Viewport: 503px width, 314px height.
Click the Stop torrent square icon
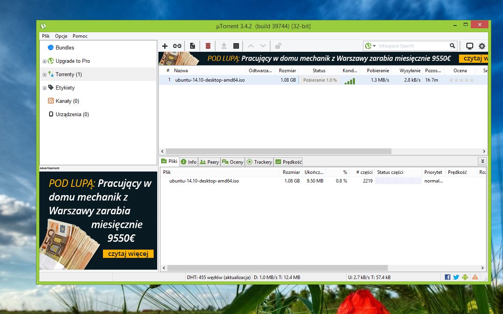coord(236,46)
